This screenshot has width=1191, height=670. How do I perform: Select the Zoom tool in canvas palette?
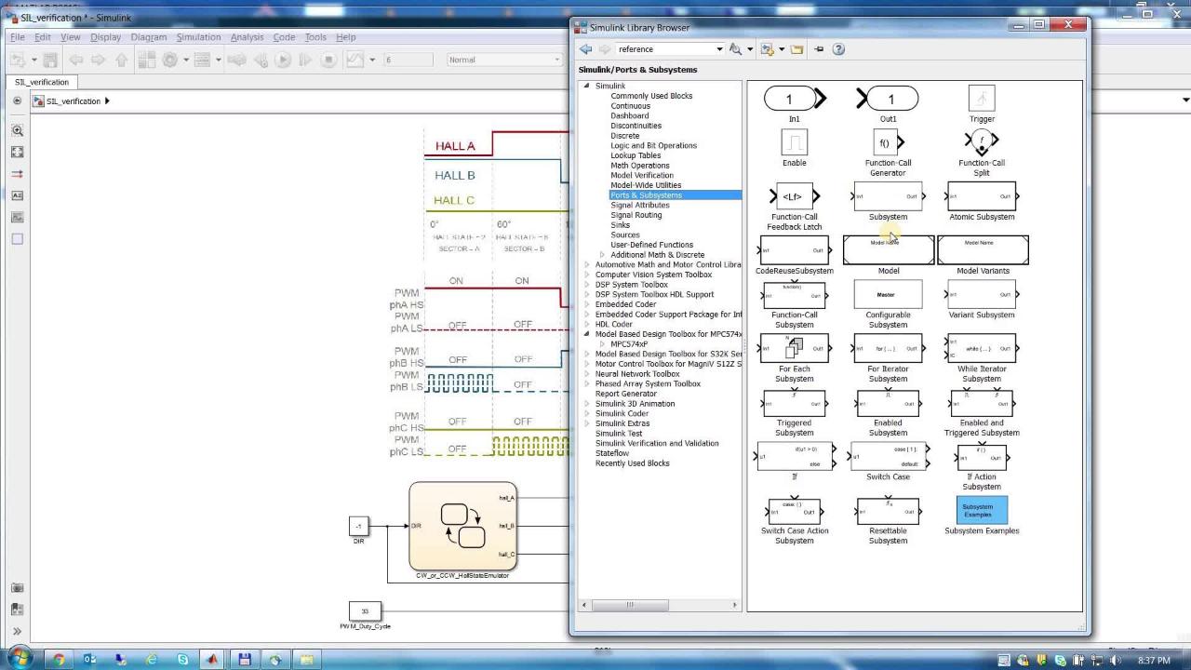17,131
